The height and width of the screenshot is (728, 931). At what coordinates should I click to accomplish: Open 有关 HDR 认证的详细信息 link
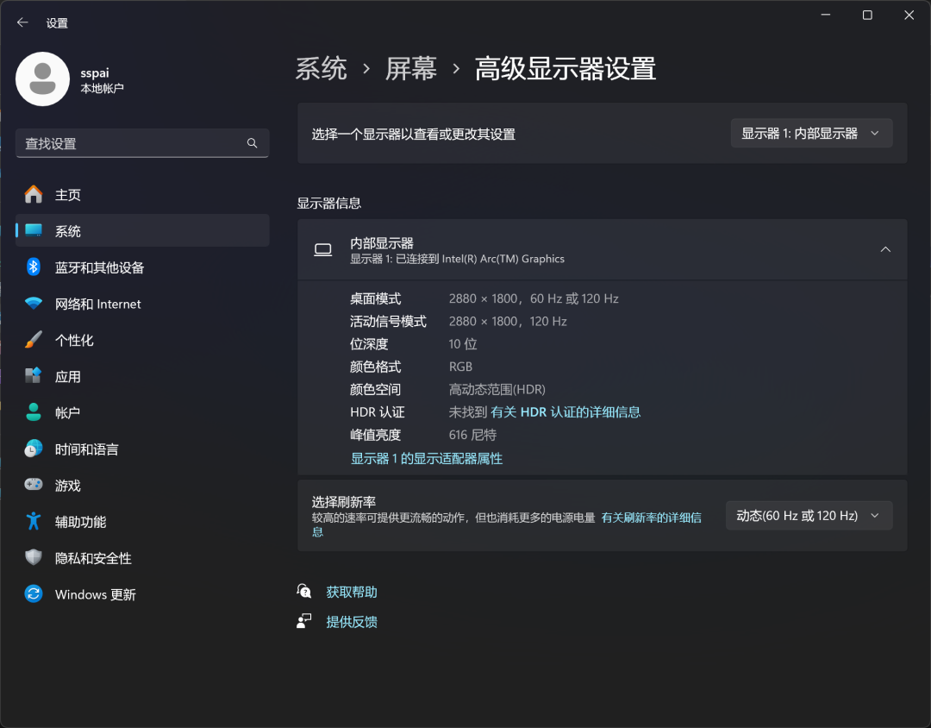(x=565, y=411)
